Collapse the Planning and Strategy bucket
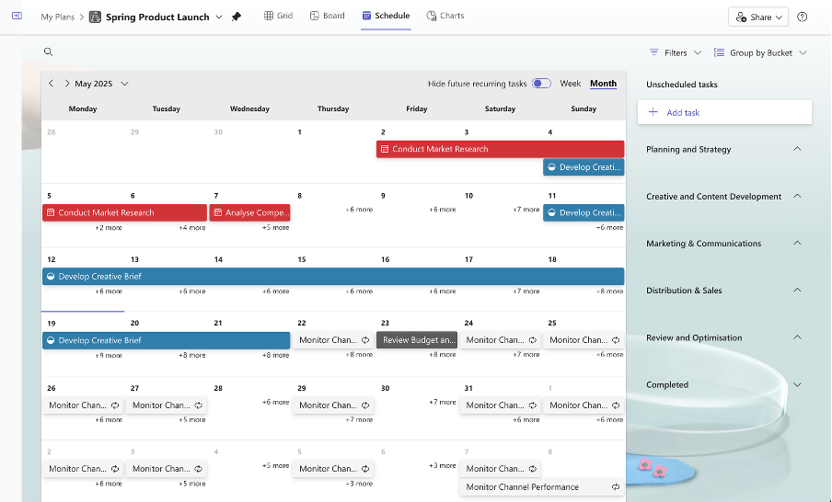This screenshot has width=832, height=502. 797,149
